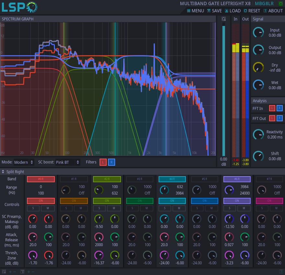285x275 pixels.
Task: Click the Shift knob
Action: tap(258, 156)
